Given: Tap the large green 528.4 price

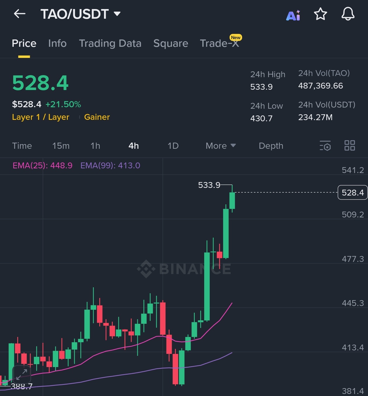Looking at the screenshot, I should pyautogui.click(x=40, y=83).
